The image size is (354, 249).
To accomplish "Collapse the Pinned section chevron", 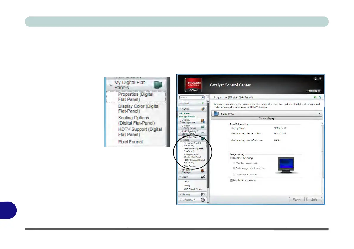I will coord(180,103).
